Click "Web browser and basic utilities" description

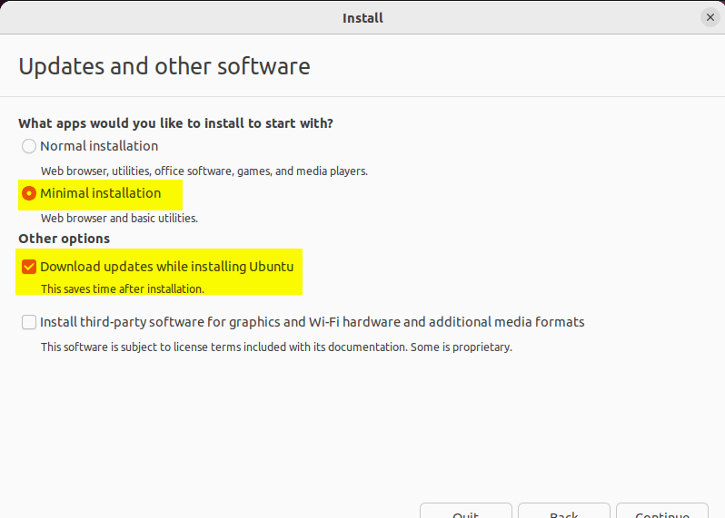(119, 218)
